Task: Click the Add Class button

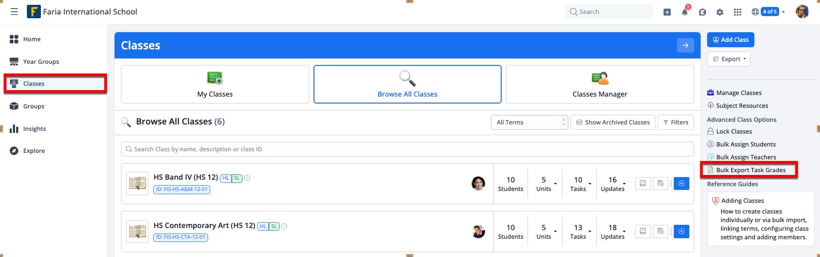Action: click(x=730, y=40)
